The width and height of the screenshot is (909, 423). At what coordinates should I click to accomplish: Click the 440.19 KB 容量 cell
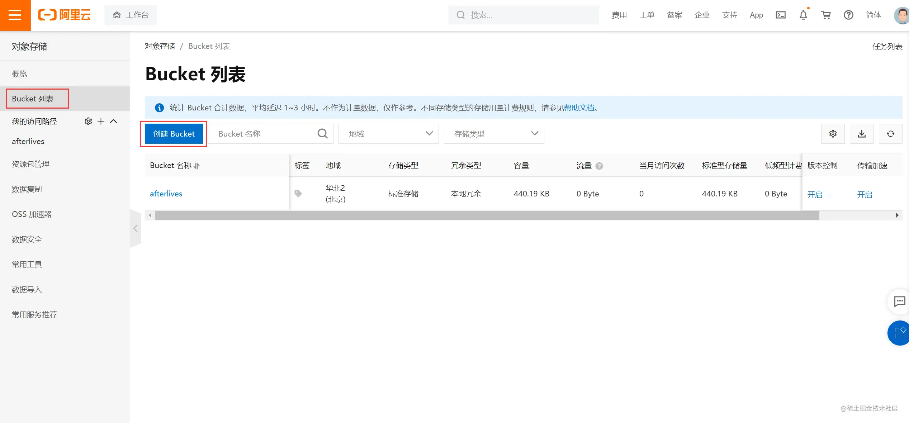point(531,194)
